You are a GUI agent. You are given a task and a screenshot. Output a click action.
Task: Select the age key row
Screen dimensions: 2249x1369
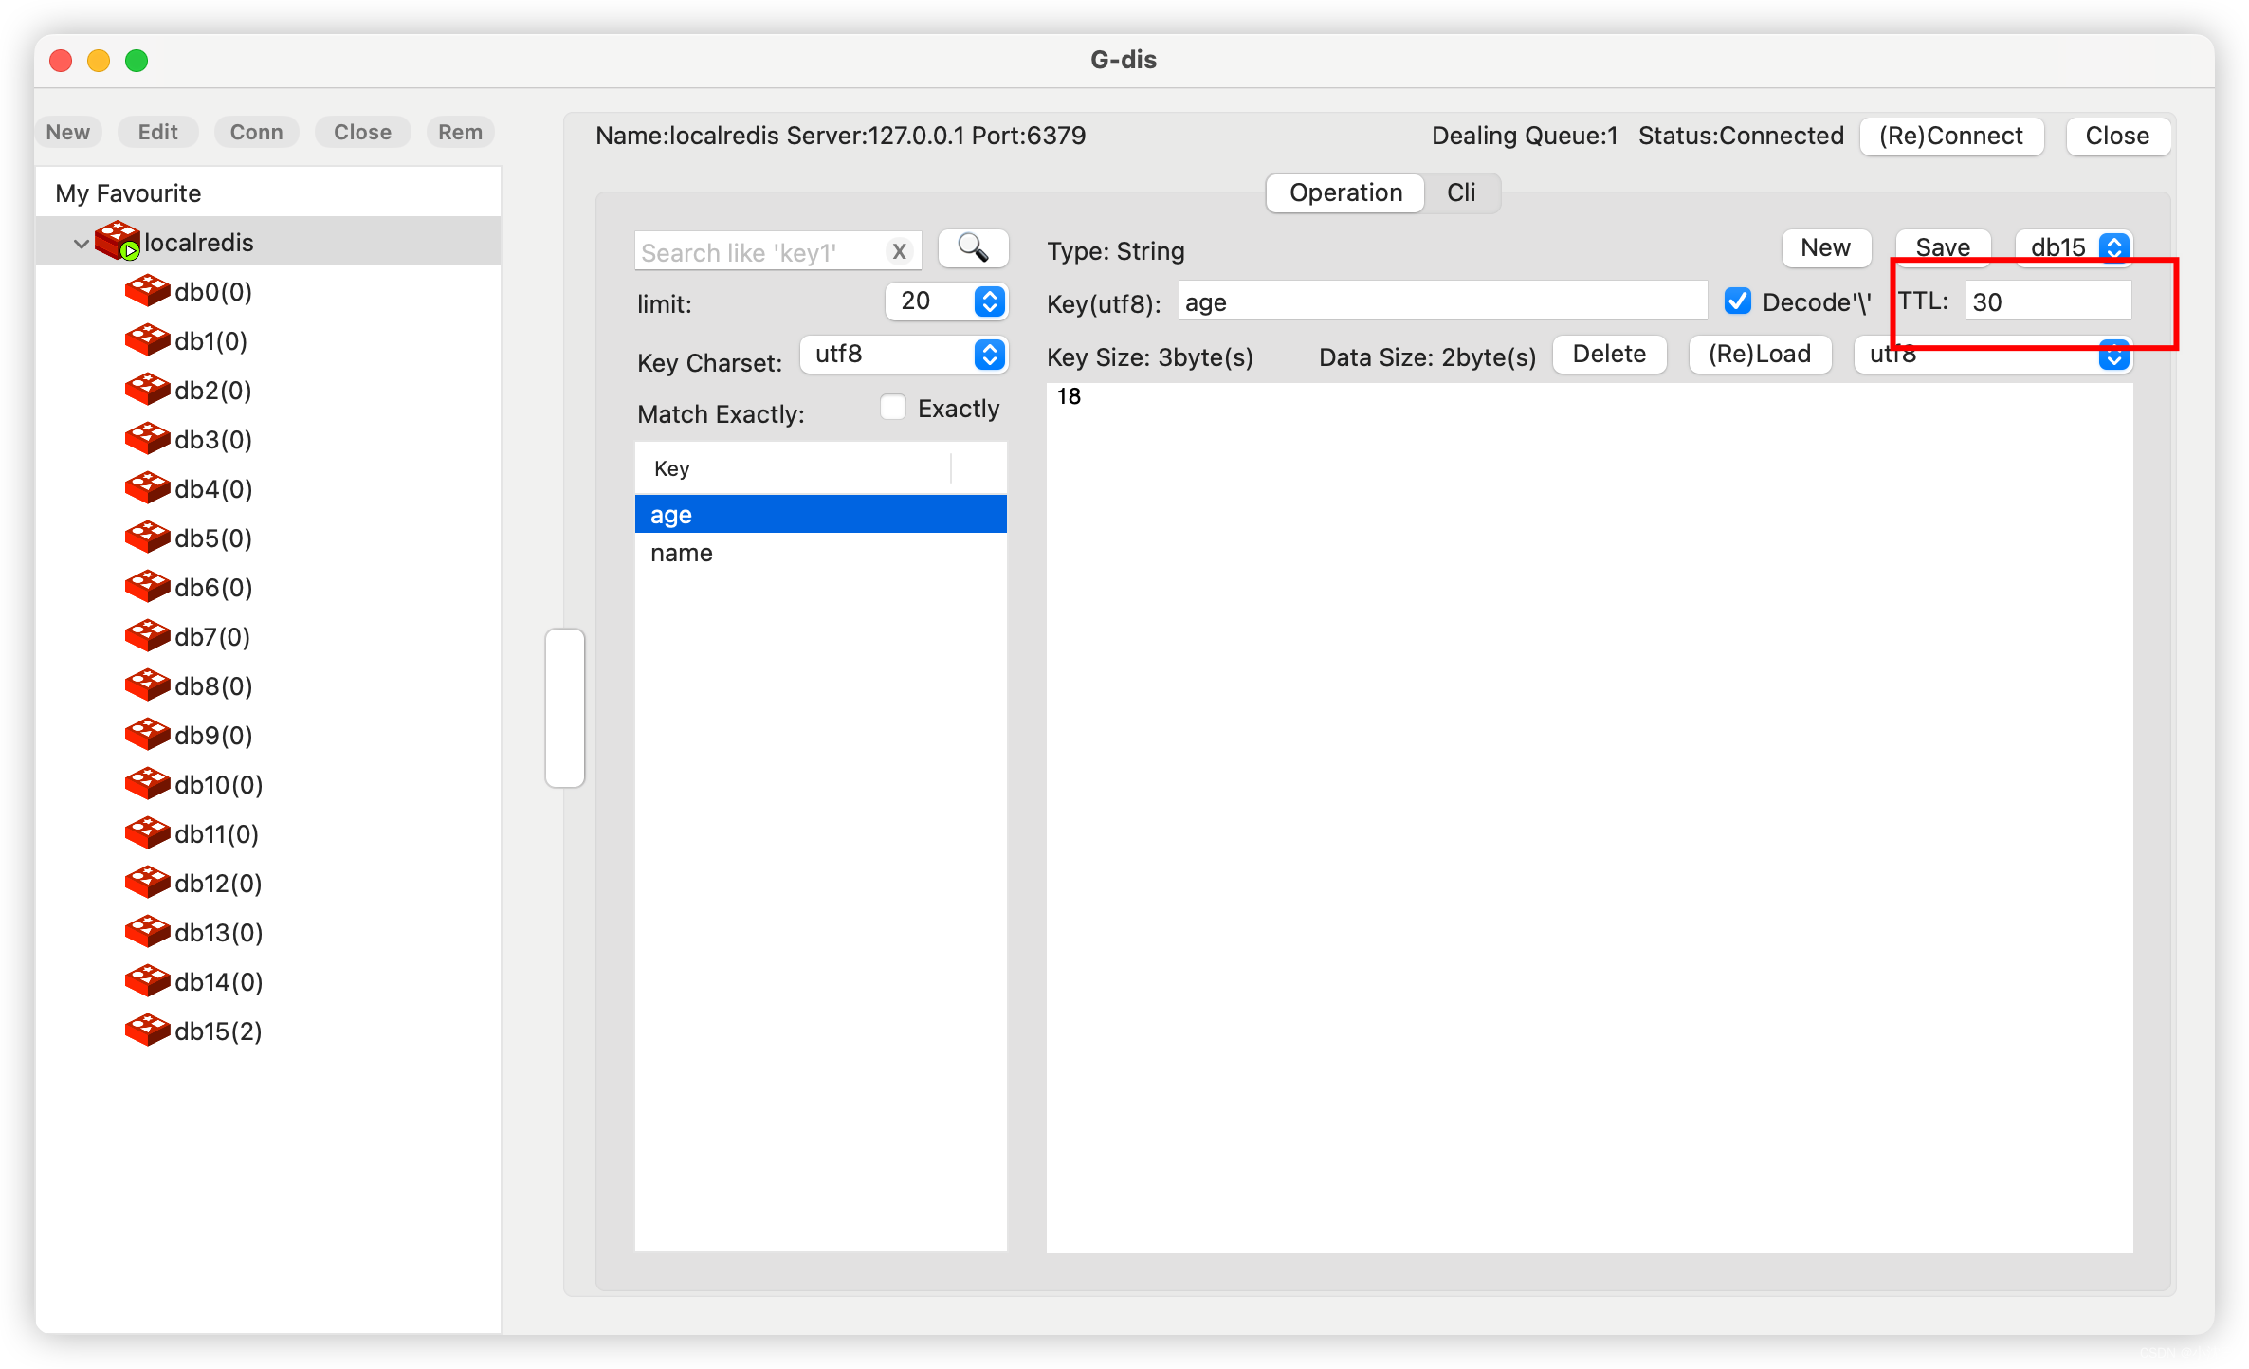point(820,514)
